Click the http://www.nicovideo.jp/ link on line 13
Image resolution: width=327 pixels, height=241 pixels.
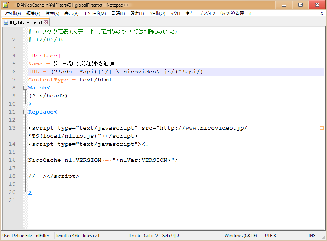click(203, 128)
